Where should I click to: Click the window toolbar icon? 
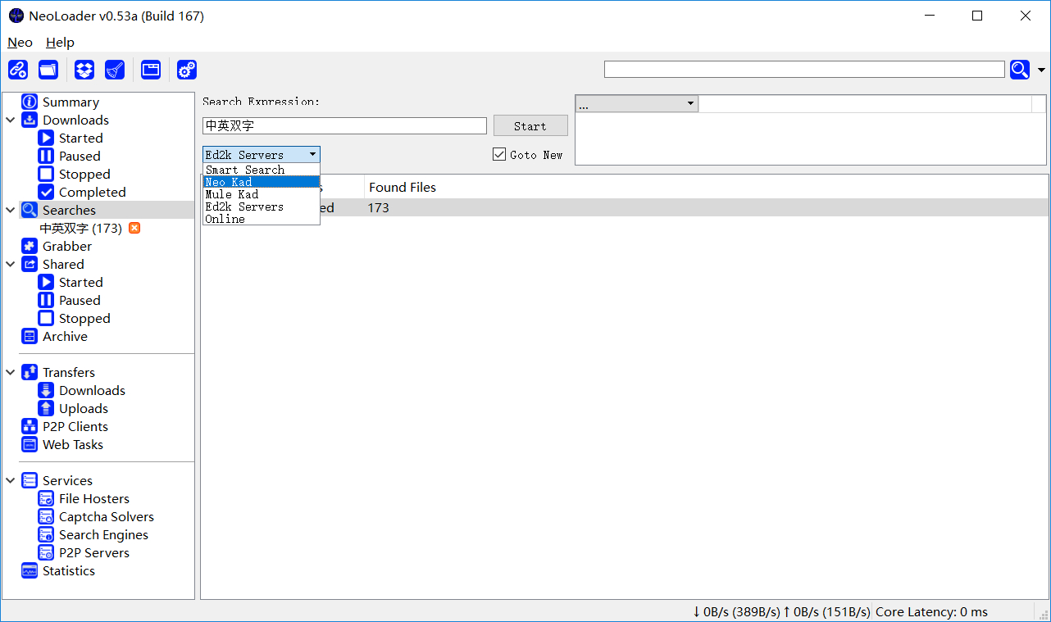point(151,70)
